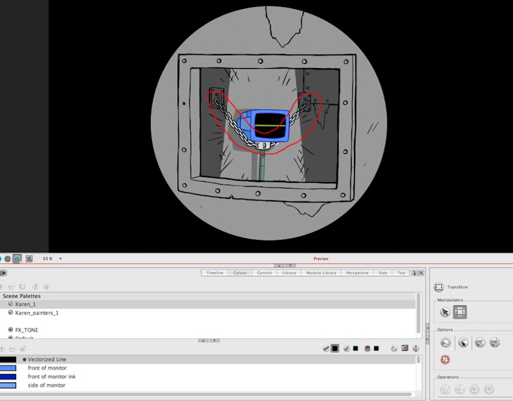
Task: Click the play-arrow button left of the tabs
Action: pyautogui.click(x=4, y=273)
